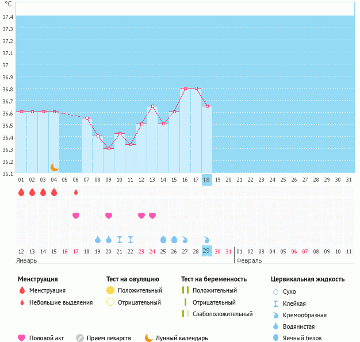Click the sticky fluid icon on day 10
The height and width of the screenshot is (342, 360).
pos(120,239)
